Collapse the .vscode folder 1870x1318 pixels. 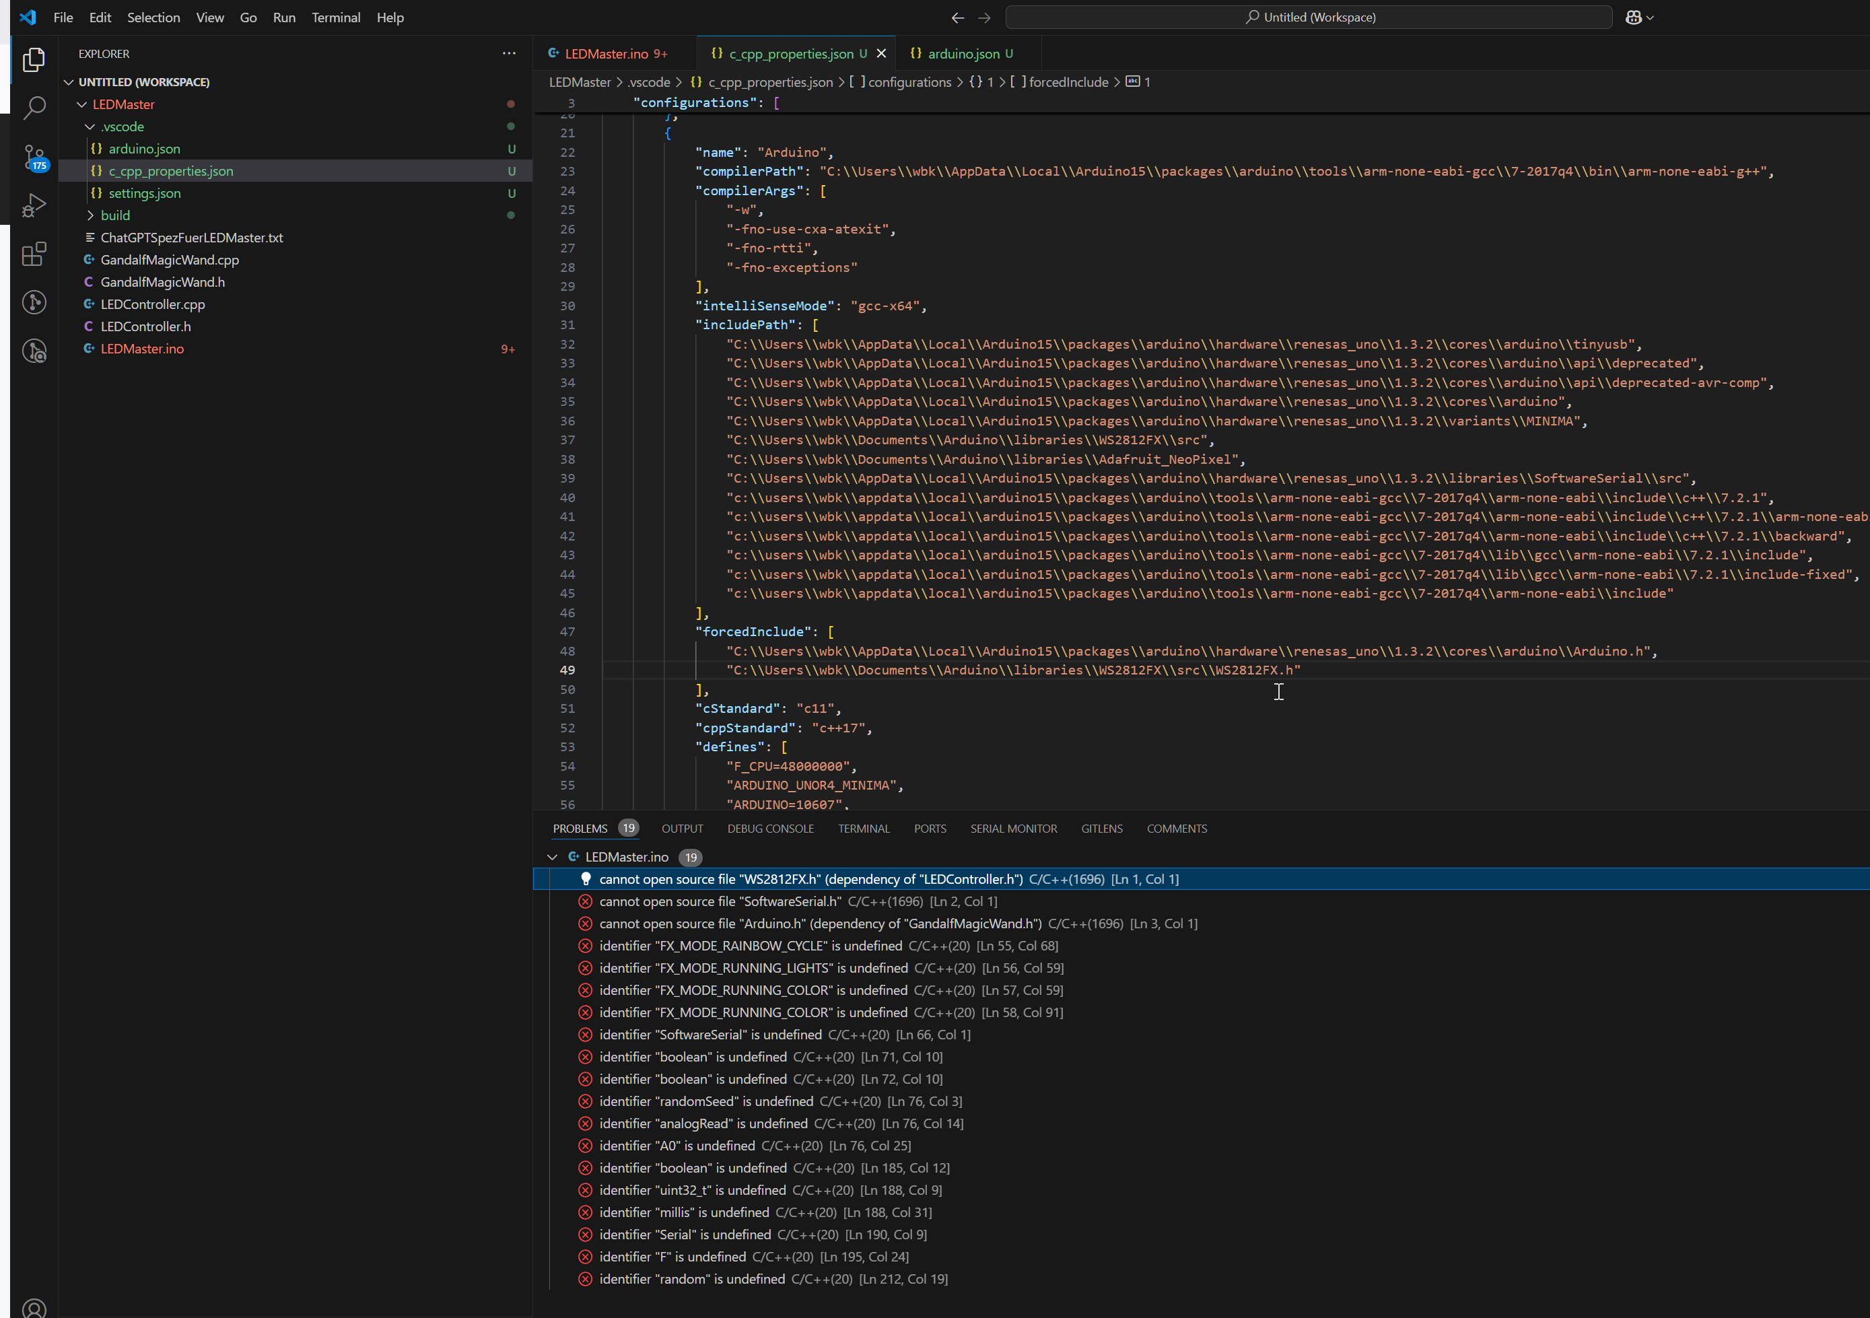coord(90,127)
